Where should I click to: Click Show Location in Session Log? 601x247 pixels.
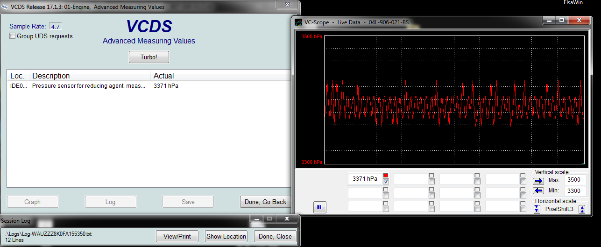[226, 236]
